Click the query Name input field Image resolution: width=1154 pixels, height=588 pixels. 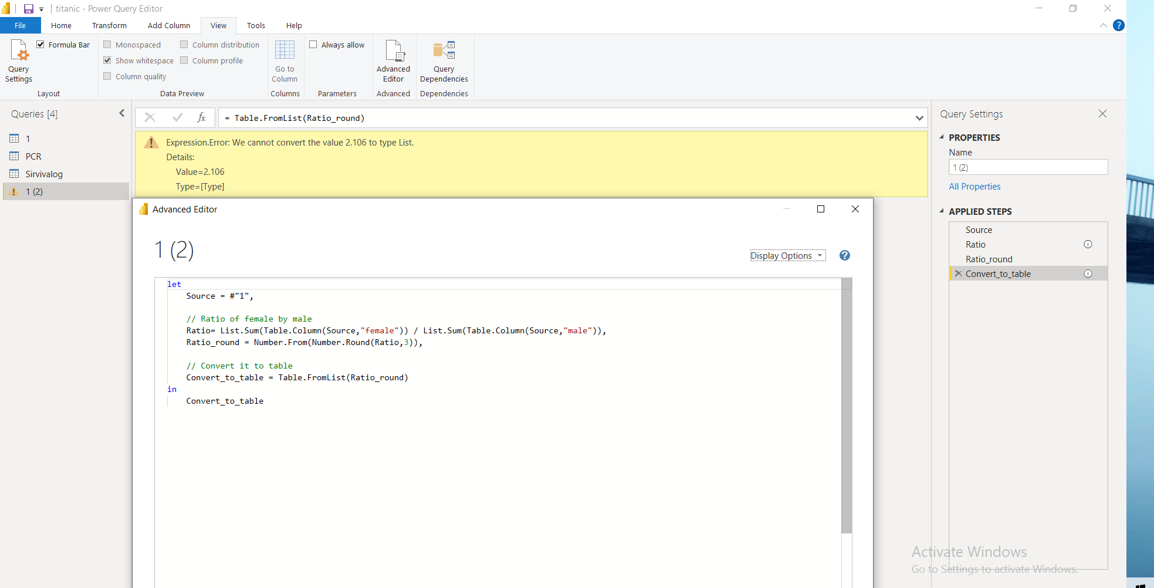point(1028,167)
